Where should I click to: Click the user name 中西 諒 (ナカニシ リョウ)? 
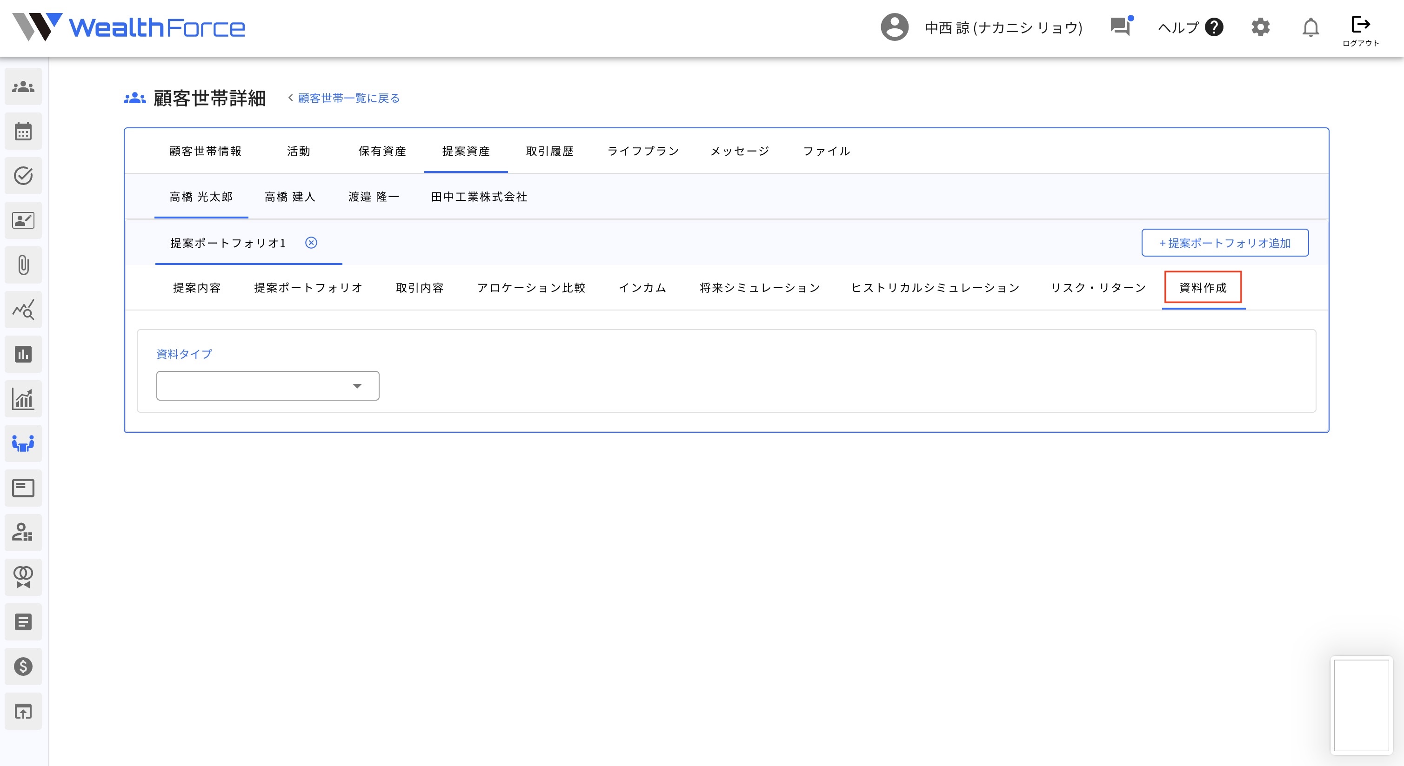point(1003,27)
